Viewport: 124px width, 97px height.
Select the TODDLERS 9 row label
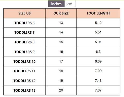pos(25,52)
